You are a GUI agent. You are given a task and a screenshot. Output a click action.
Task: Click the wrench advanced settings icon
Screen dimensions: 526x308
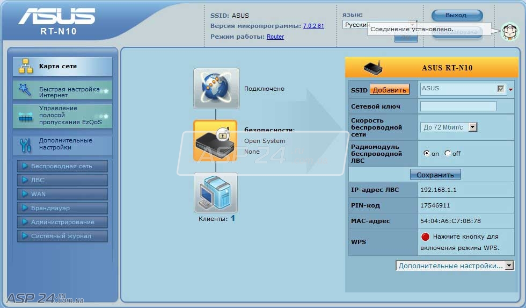point(25,145)
